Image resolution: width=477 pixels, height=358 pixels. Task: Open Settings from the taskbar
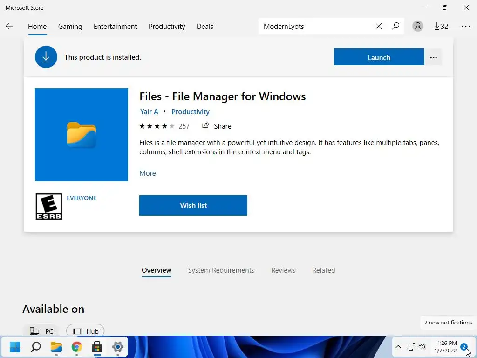pyautogui.click(x=118, y=347)
